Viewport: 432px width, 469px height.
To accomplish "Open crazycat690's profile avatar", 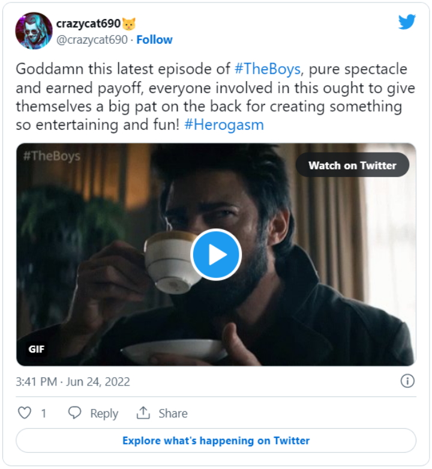I will [x=34, y=31].
